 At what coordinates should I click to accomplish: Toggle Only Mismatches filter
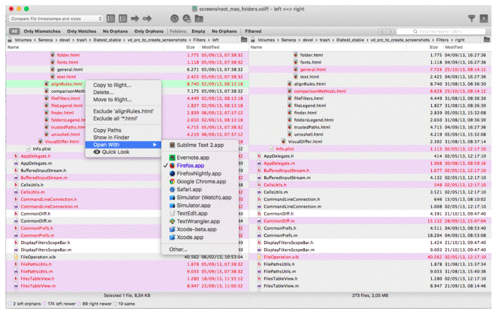click(x=42, y=31)
